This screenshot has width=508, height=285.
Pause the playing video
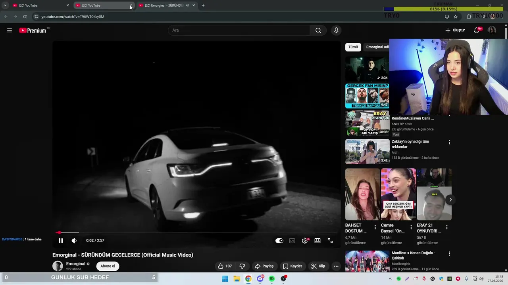click(61, 241)
